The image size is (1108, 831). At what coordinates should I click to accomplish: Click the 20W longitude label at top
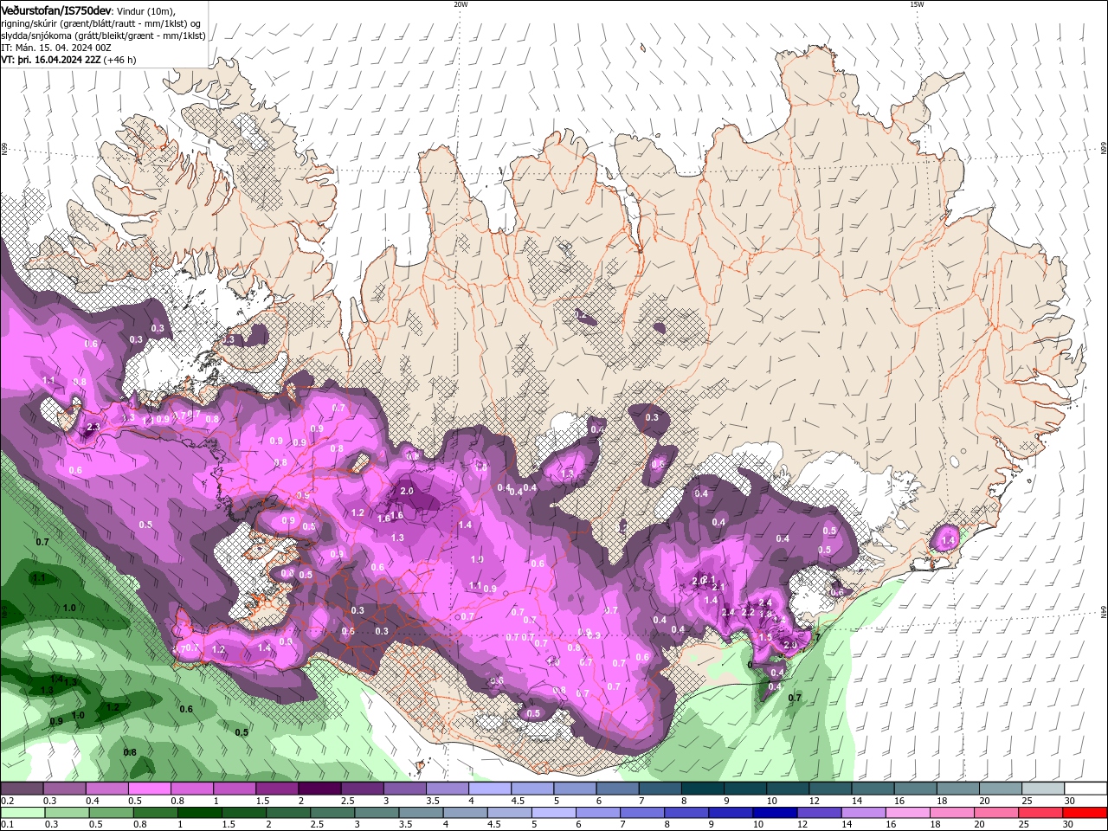[461, 4]
